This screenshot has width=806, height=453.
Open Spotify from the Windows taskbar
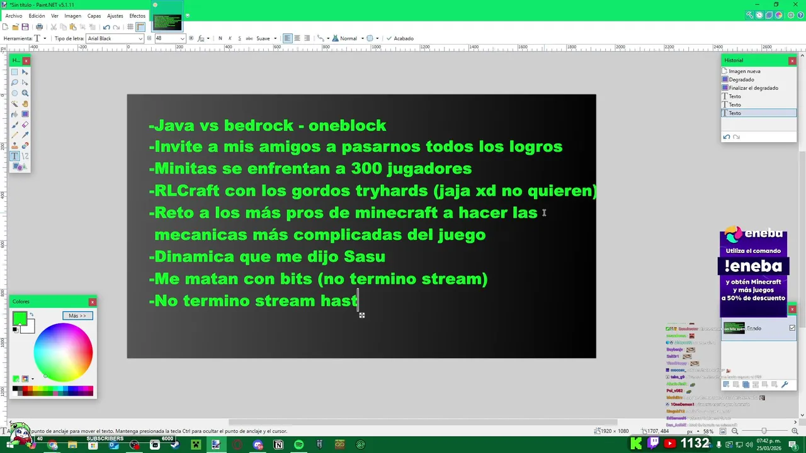pyautogui.click(x=298, y=445)
